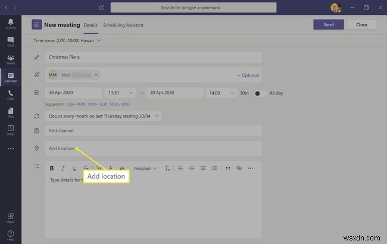Viewport: 387px width, 244px height.
Task: Open the profile avatar menu
Action: point(335,7)
